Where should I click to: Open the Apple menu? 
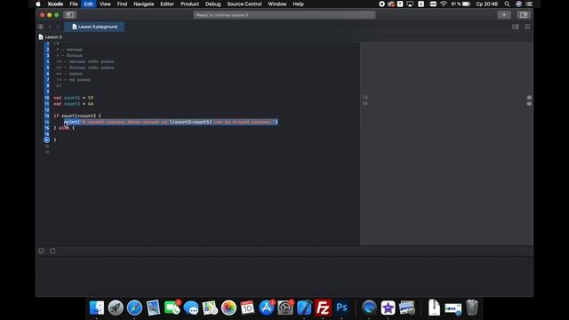click(38, 4)
